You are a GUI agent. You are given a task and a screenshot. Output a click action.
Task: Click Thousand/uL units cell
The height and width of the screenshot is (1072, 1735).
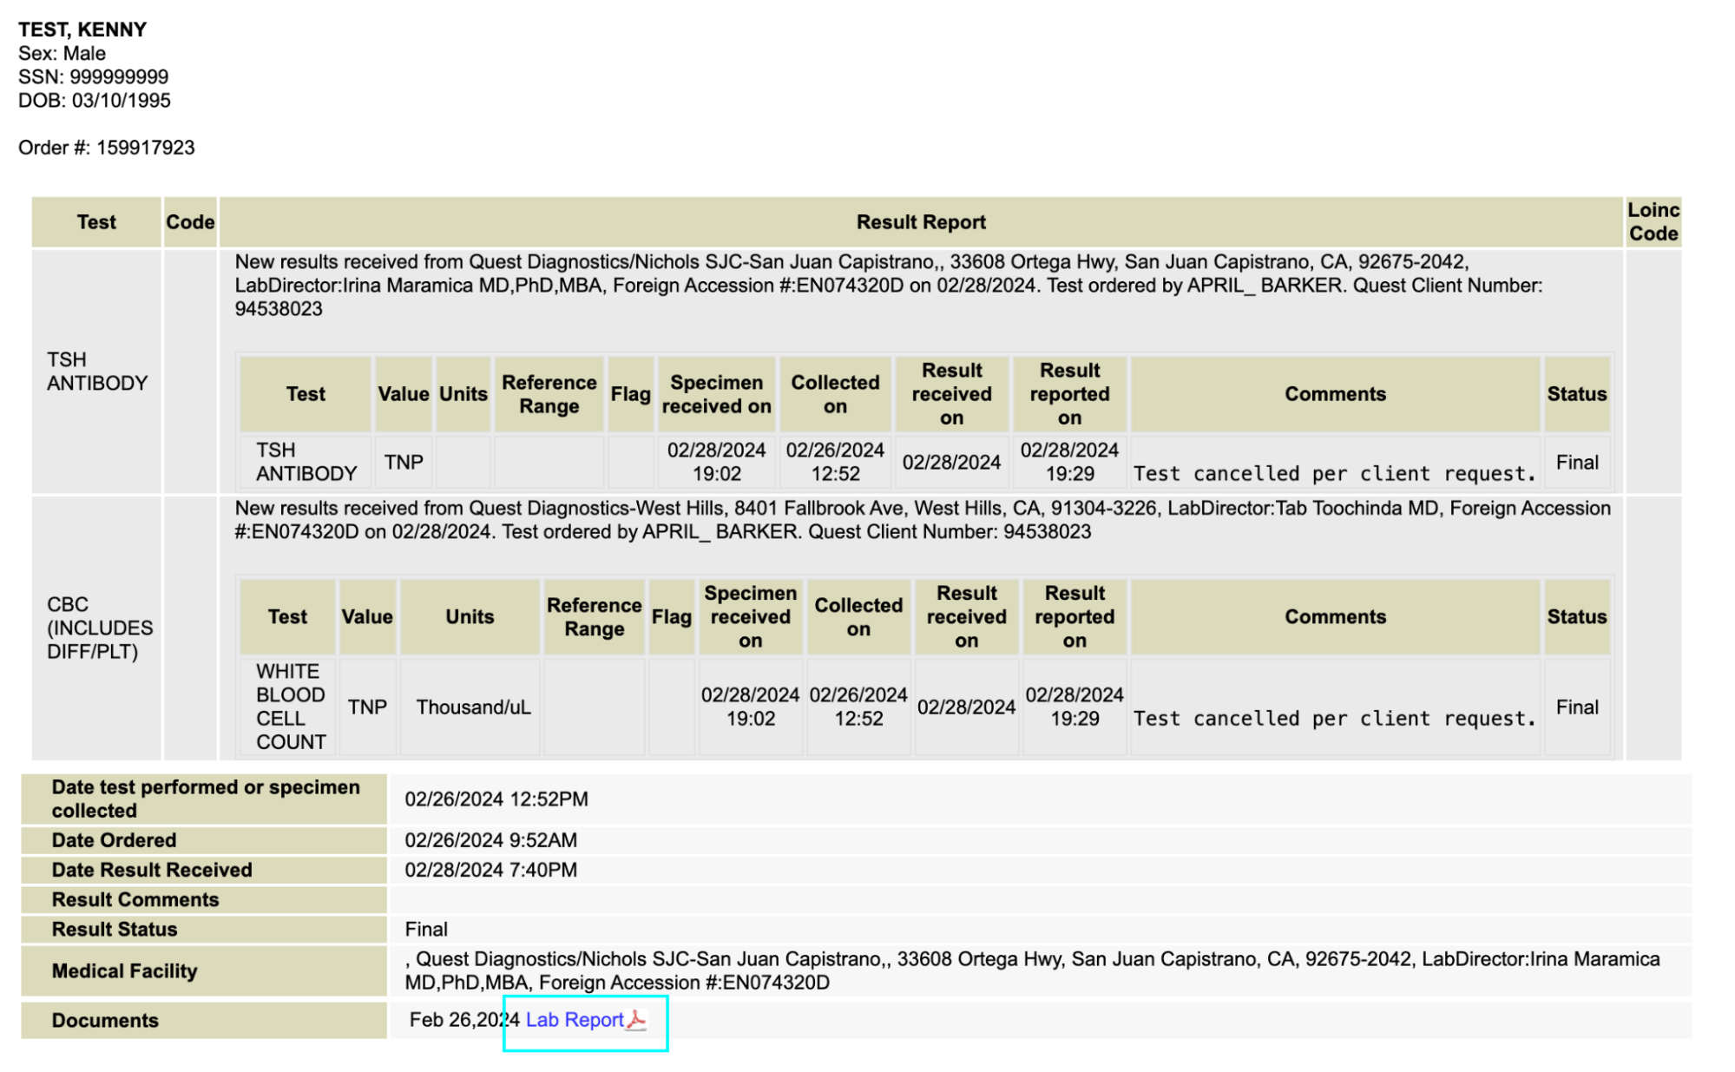point(473,707)
